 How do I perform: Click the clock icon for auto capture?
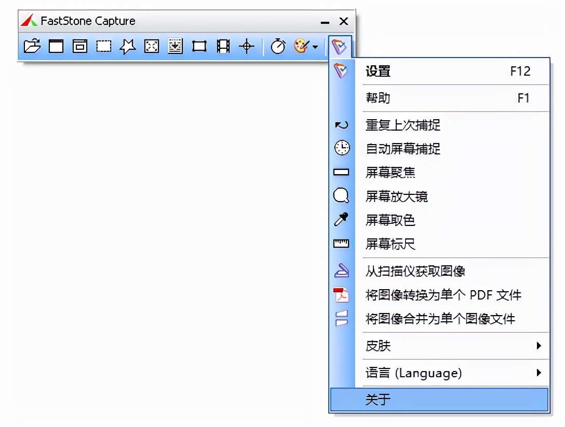coord(342,148)
